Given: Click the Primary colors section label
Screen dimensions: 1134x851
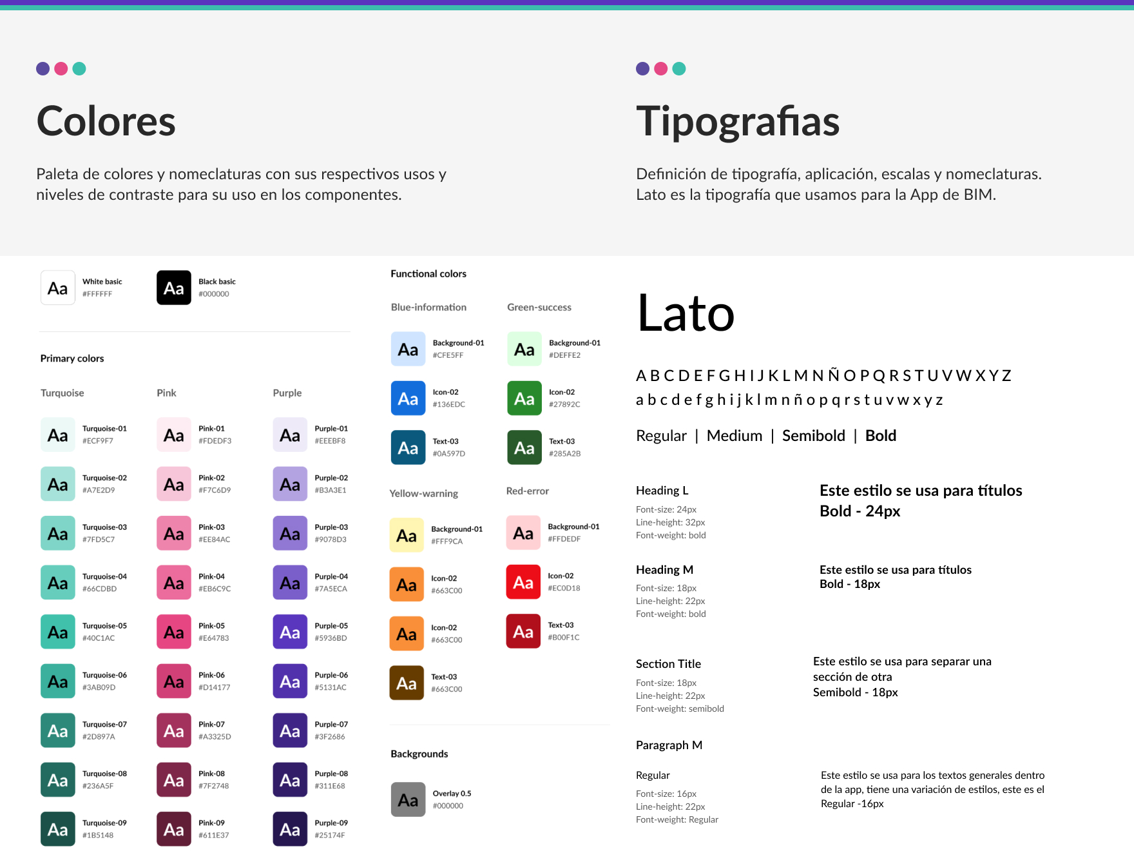Looking at the screenshot, I should 72,358.
